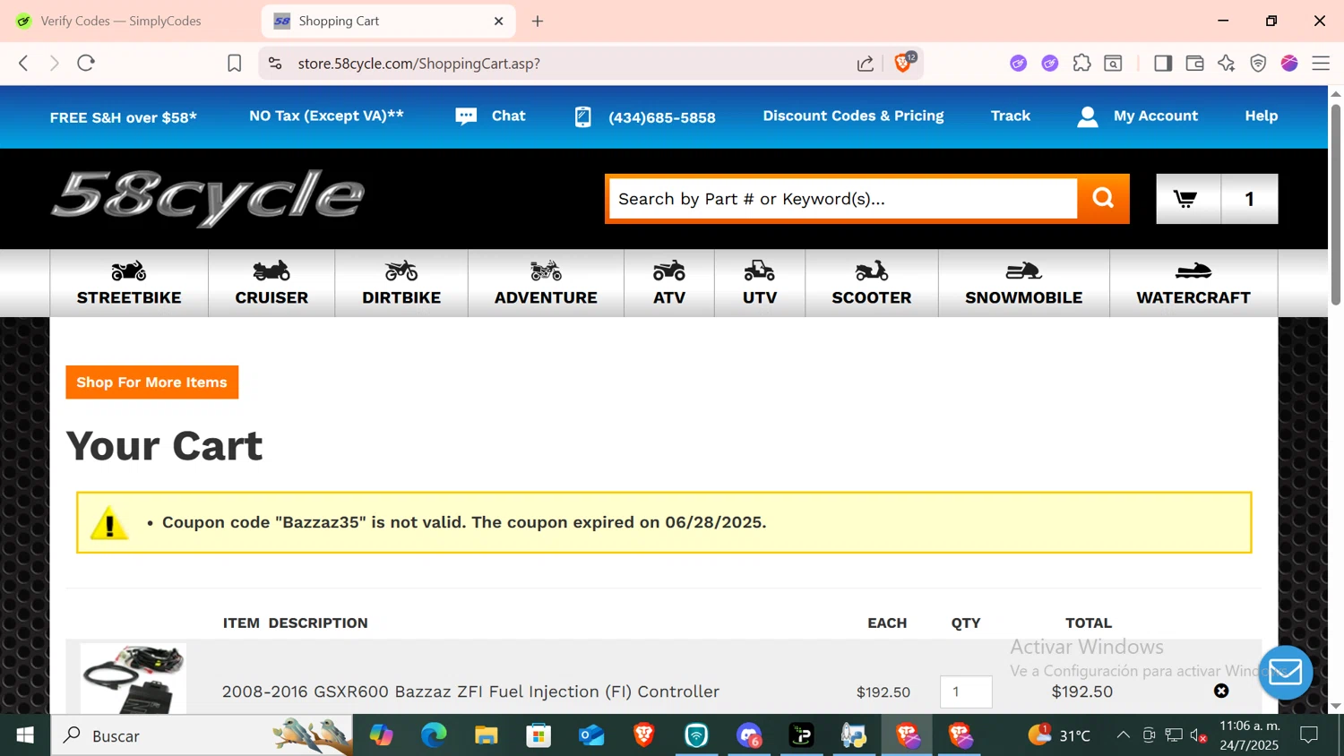Open the Brave Wallet icon

click(x=1194, y=64)
